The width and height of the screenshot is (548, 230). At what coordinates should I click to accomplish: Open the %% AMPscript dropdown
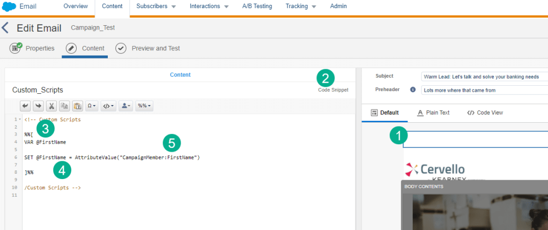(x=144, y=106)
